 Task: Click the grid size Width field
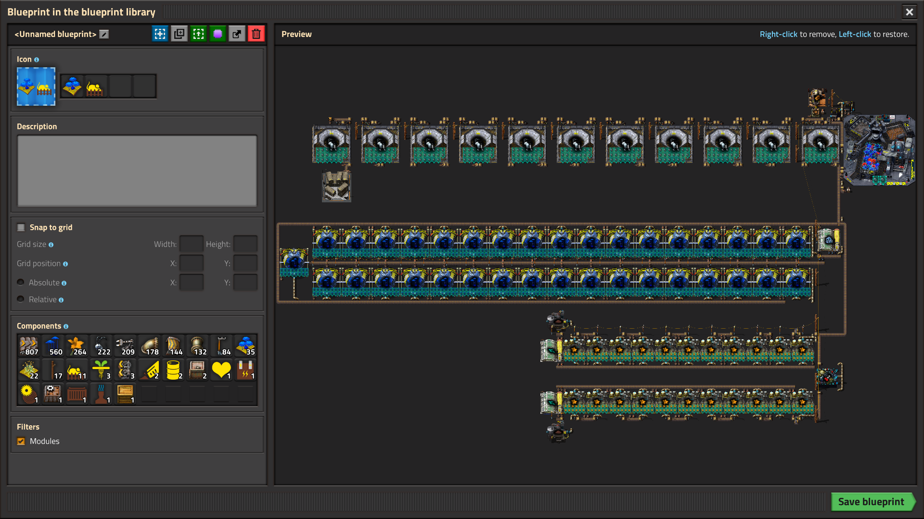tap(192, 244)
